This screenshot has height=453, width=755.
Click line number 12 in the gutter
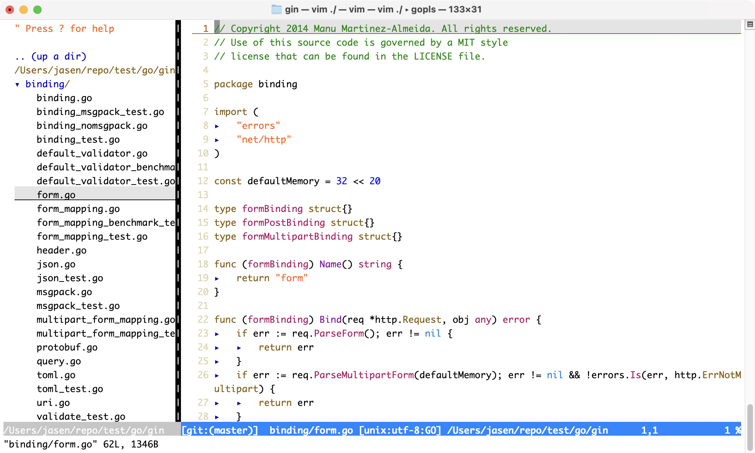pos(203,181)
